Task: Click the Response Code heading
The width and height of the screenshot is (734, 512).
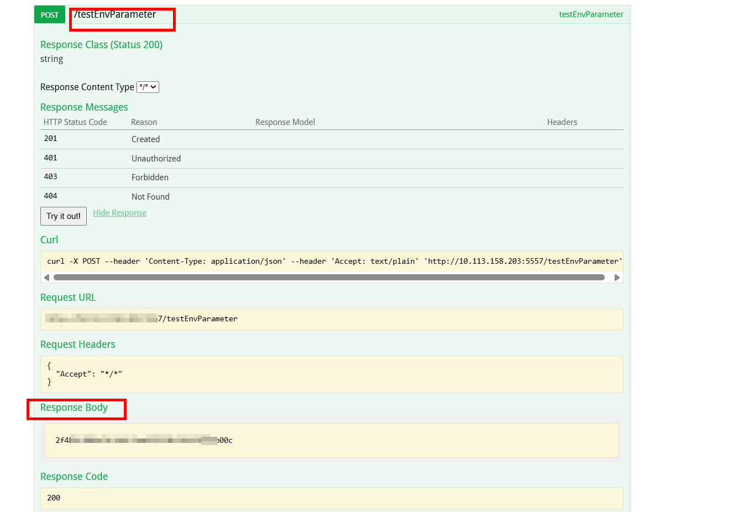Action: tap(74, 477)
